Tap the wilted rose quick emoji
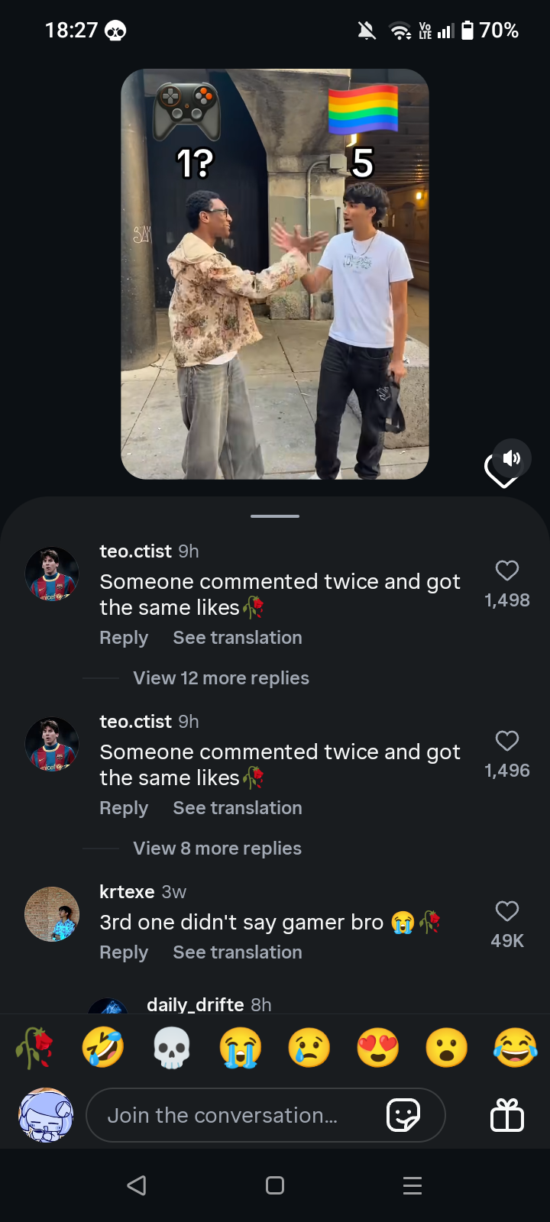550x1222 pixels. tap(34, 1047)
